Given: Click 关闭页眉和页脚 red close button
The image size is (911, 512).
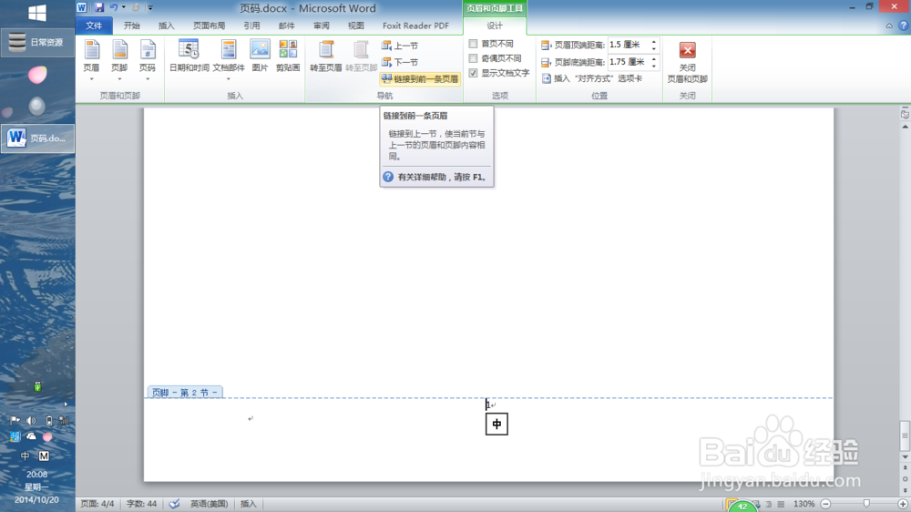Looking at the screenshot, I should 687,62.
